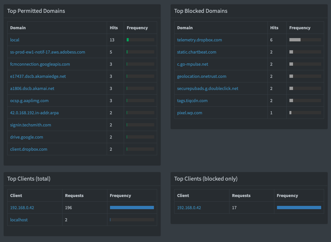This screenshot has height=242, width=331.
Task: Open the blocked telemetry.dropbox.com link
Action: coord(199,40)
